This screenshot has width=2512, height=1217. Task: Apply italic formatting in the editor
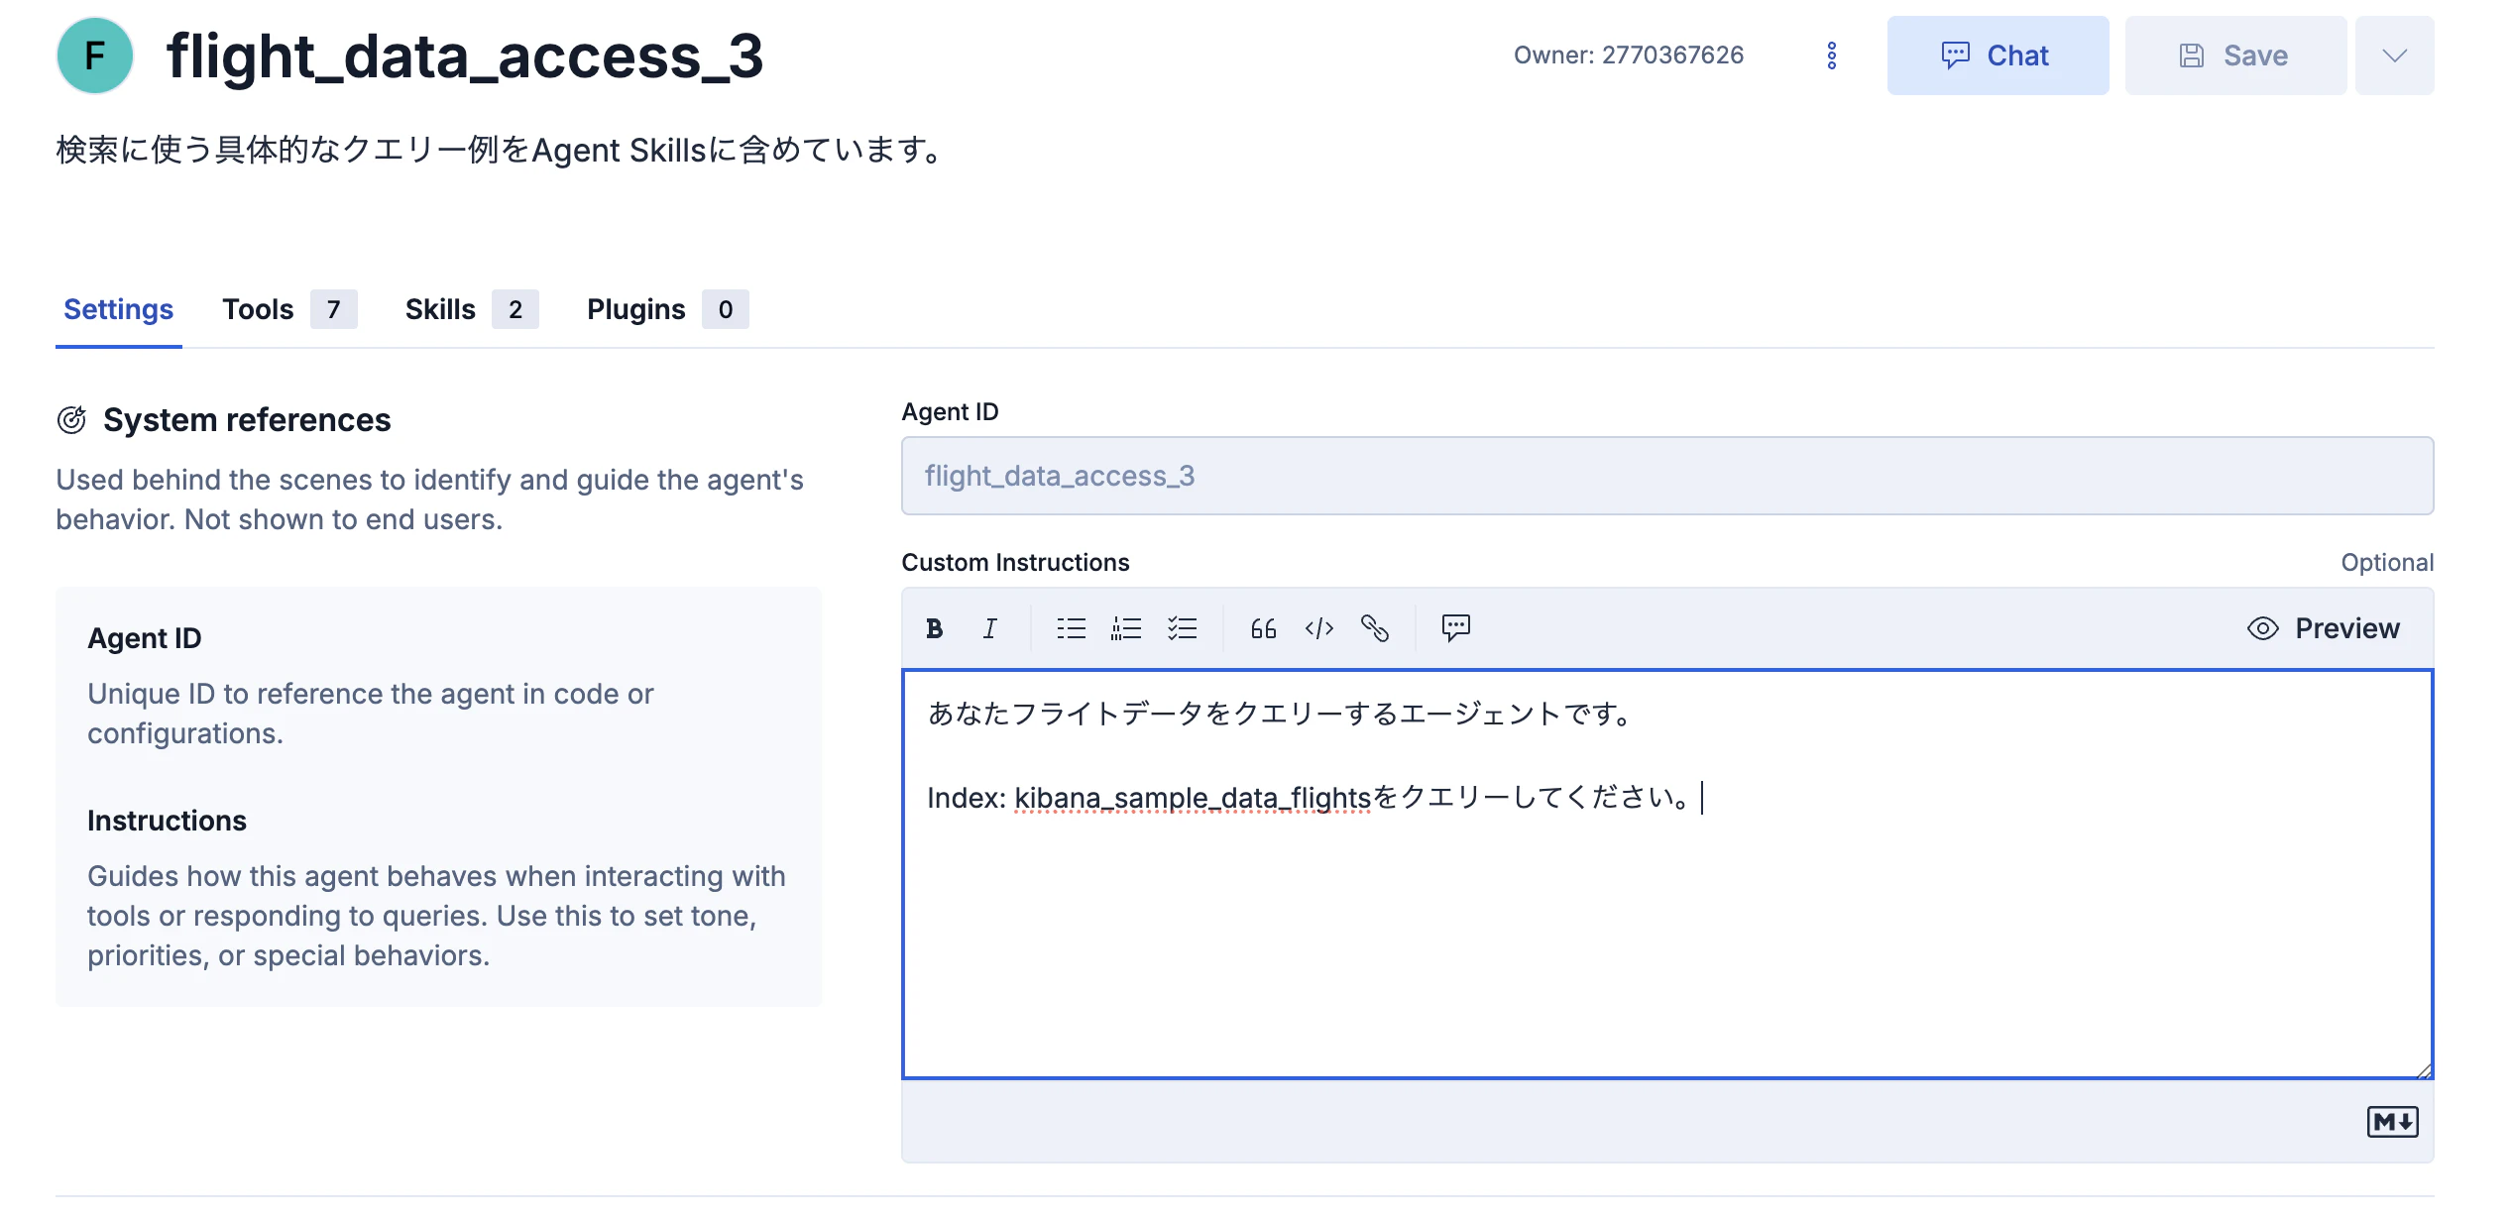pyautogui.click(x=988, y=627)
